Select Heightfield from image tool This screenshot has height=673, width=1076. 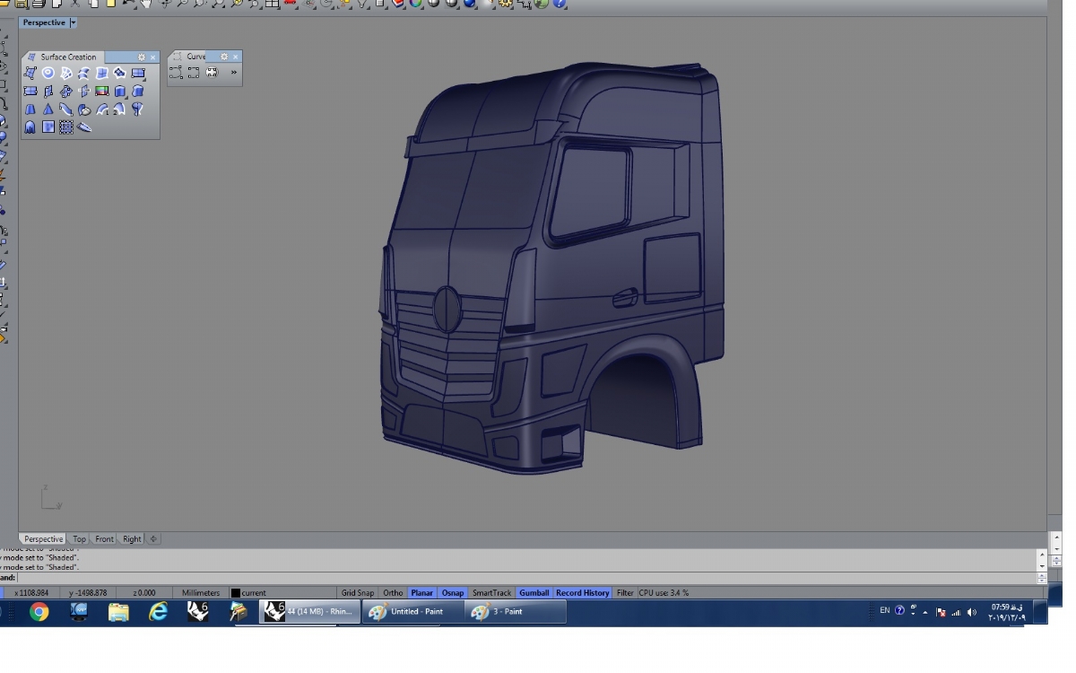(48, 127)
